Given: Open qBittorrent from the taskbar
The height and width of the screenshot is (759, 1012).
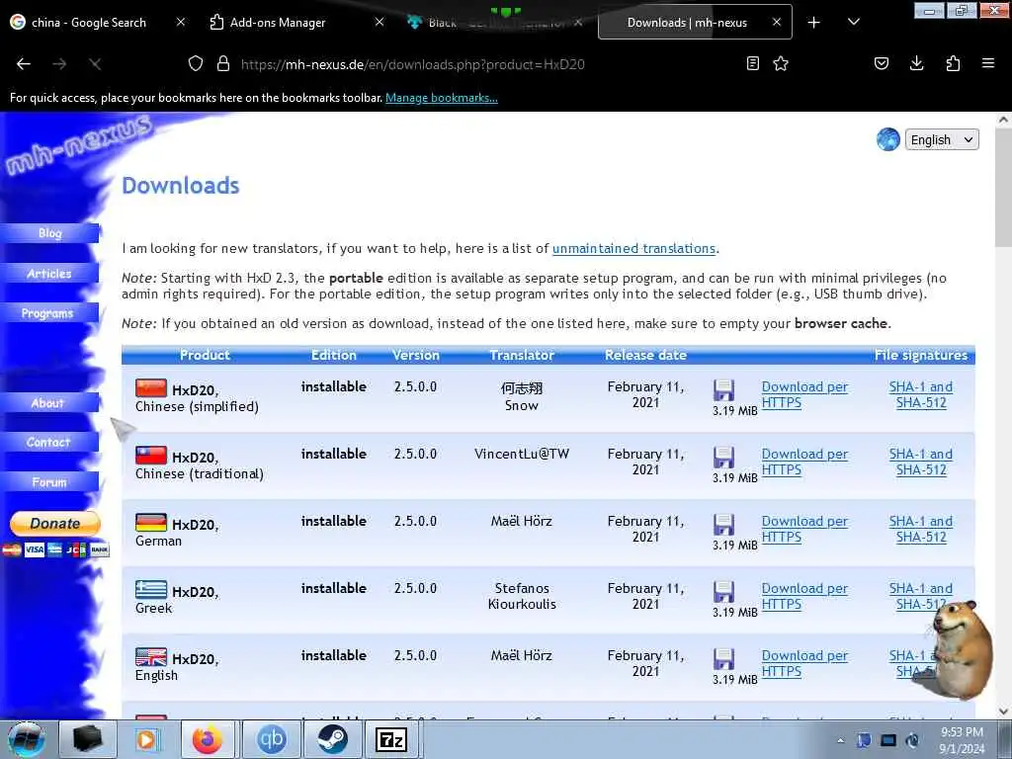Looking at the screenshot, I should tap(271, 739).
